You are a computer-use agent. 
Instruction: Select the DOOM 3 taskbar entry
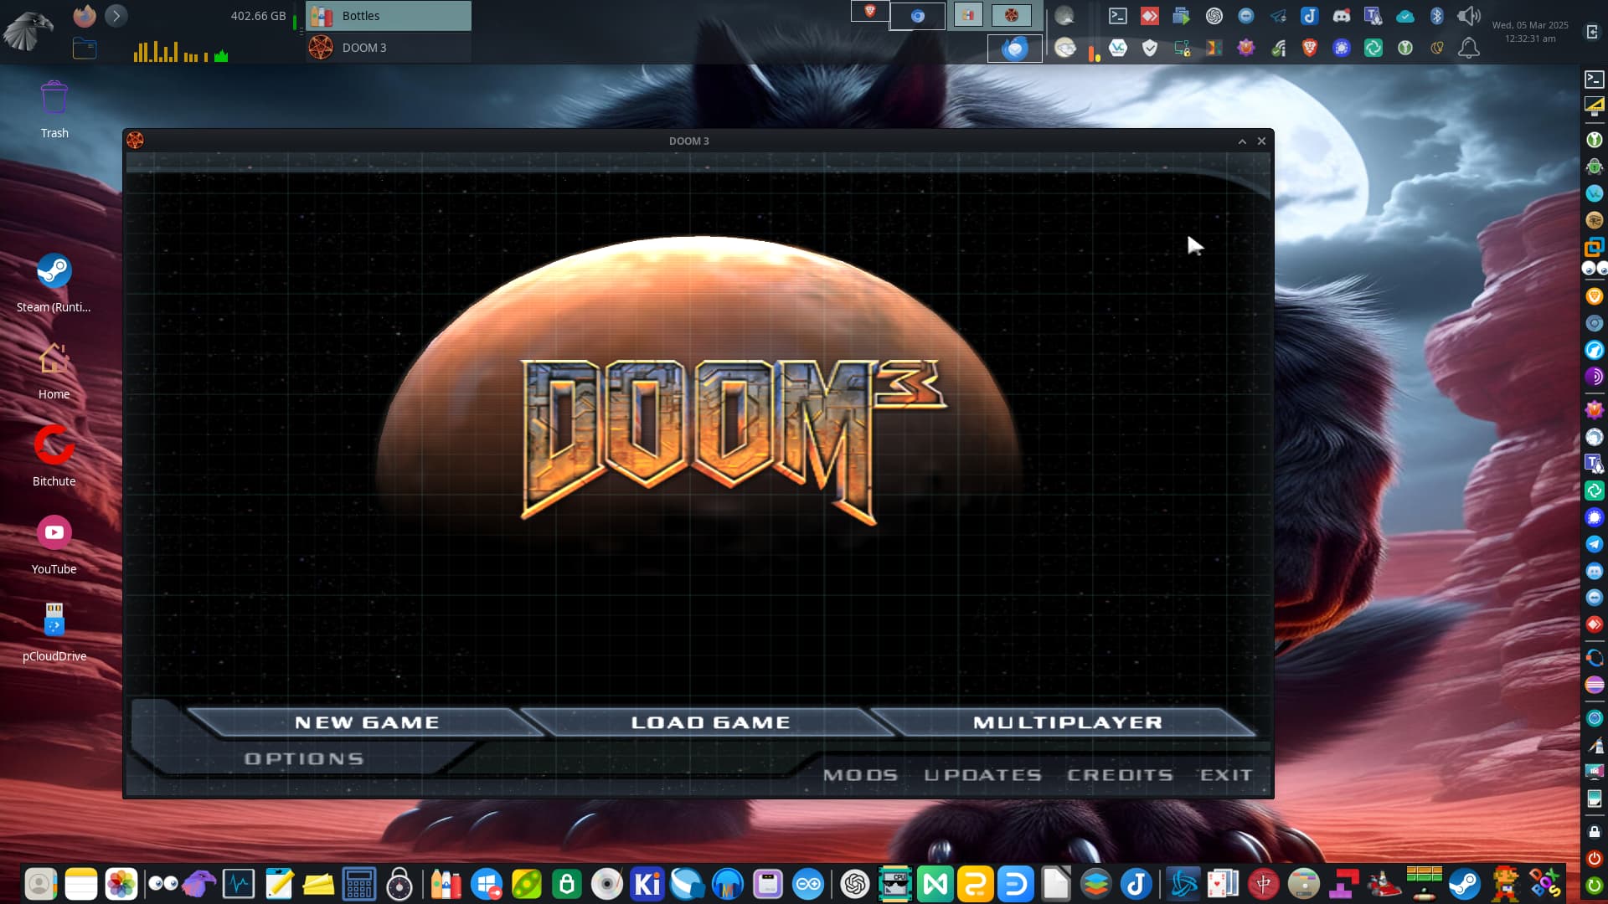[x=389, y=48]
